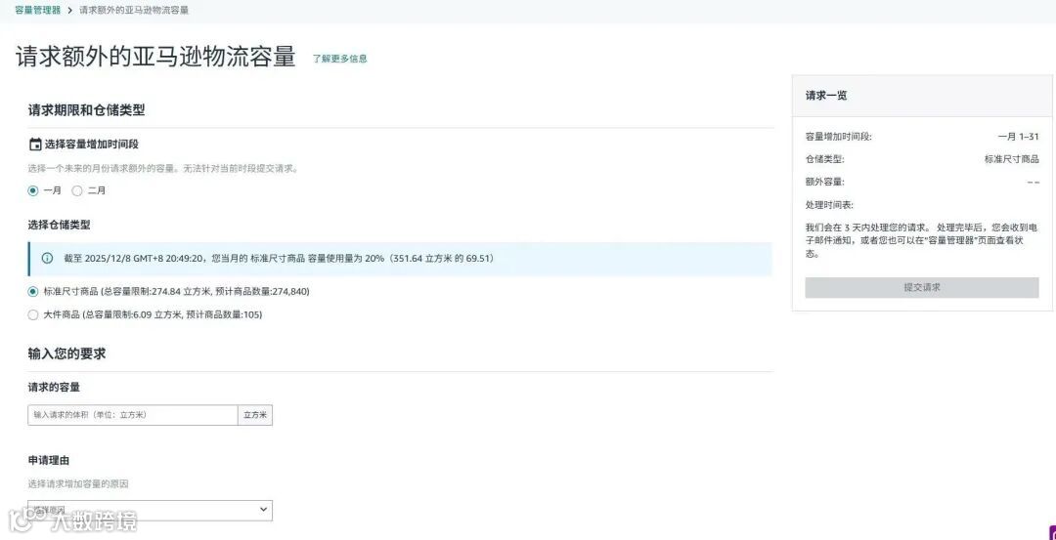Screen dimensions: 1056x540
Task: Click the 提交请求 button
Action: [922, 287]
